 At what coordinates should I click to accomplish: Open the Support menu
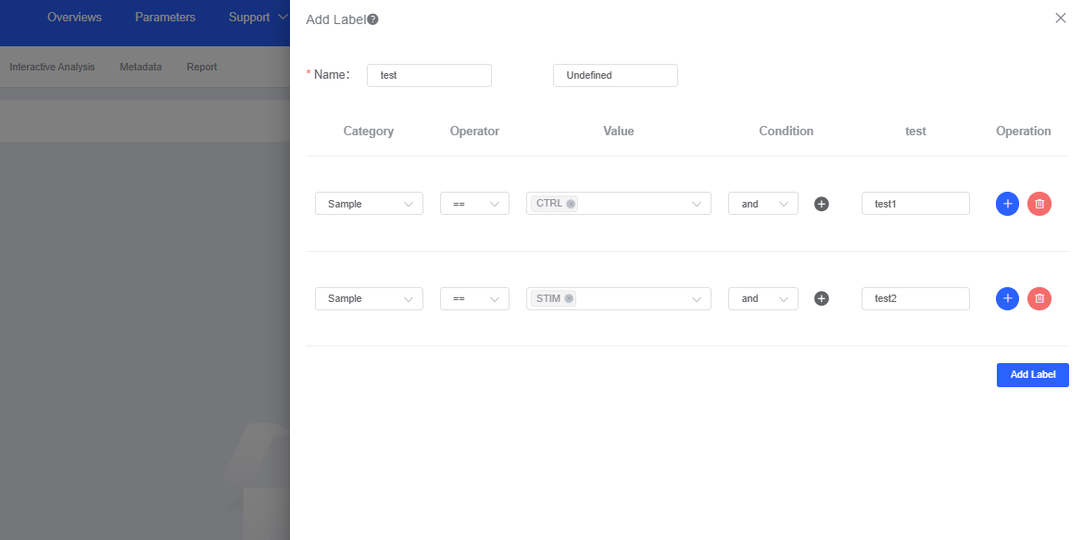pyautogui.click(x=258, y=18)
